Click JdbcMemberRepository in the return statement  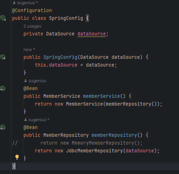point(94,151)
